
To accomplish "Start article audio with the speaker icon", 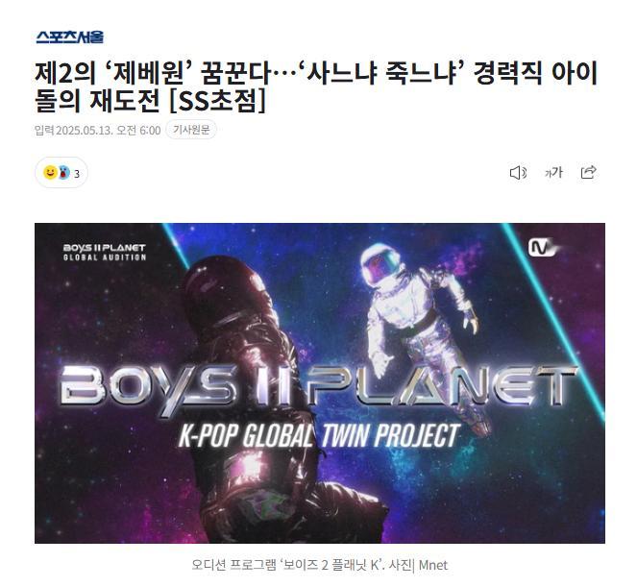I will 518,173.
